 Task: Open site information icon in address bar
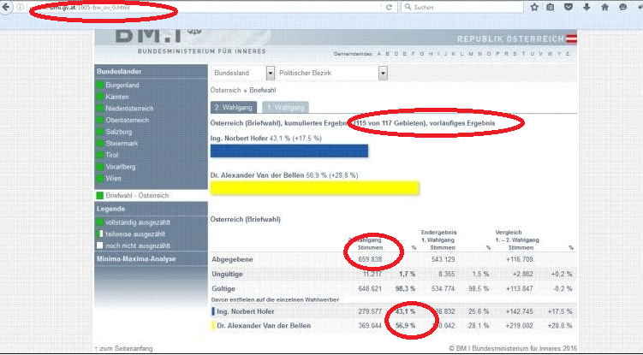coord(20,8)
